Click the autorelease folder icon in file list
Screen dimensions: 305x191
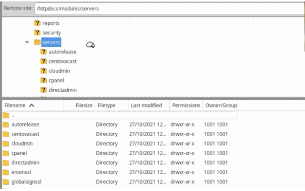(x=6, y=125)
